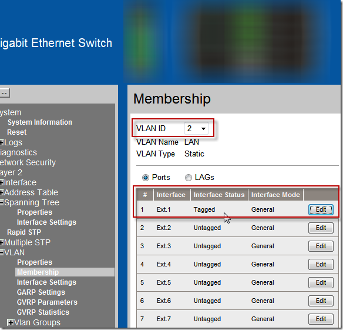The image size is (343, 330).
Task: Click Edit for interface Ext.2
Action: (321, 228)
